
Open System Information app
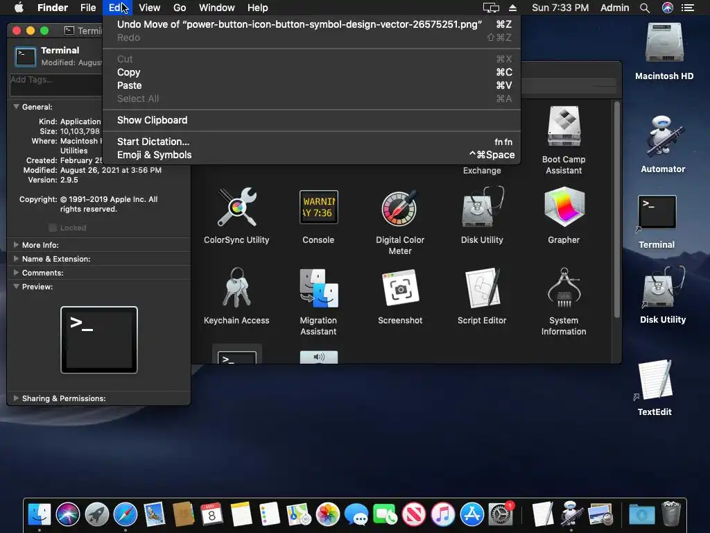coord(564,288)
